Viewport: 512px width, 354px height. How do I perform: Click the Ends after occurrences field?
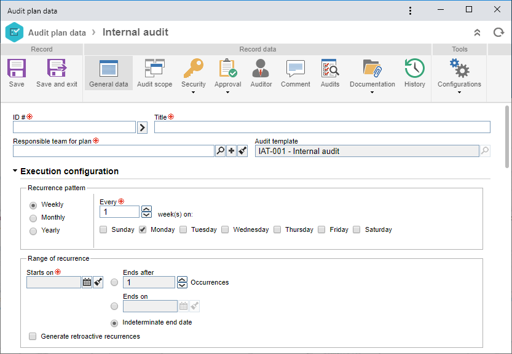tap(149, 282)
